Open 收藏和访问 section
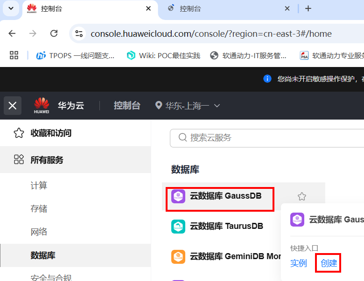Image resolution: width=364 pixels, height=281 pixels. pyautogui.click(x=76, y=133)
